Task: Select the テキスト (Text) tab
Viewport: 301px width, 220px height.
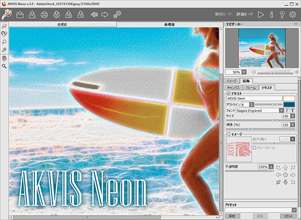Action: point(267,87)
